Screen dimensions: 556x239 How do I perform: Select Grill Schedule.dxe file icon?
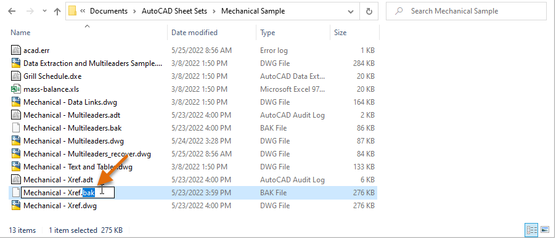coord(15,76)
